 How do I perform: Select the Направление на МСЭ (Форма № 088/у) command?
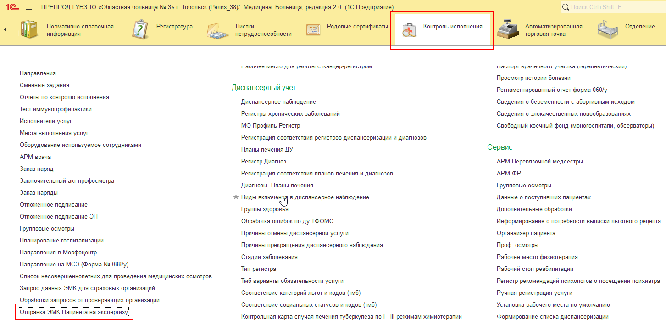[x=74, y=265]
